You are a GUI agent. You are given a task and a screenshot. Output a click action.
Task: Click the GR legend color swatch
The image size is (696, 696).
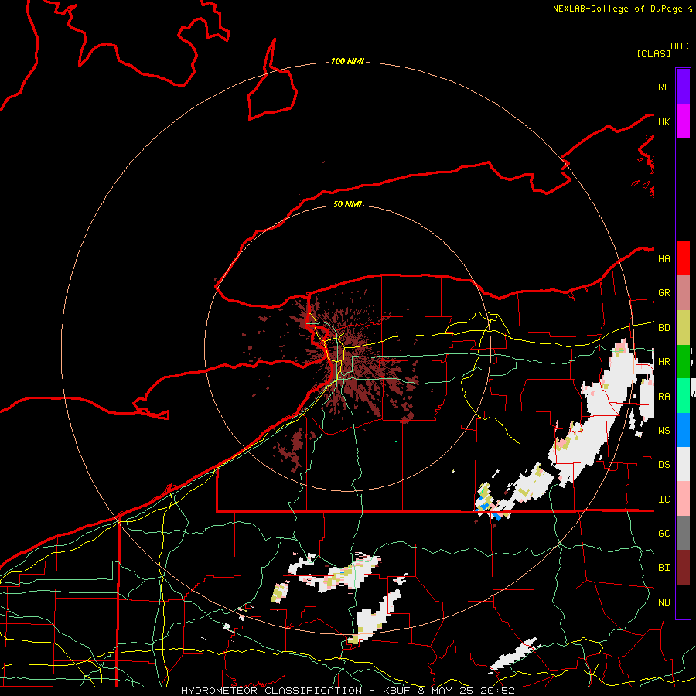683,293
